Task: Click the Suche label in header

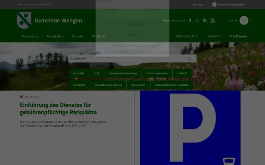Action: (233, 21)
